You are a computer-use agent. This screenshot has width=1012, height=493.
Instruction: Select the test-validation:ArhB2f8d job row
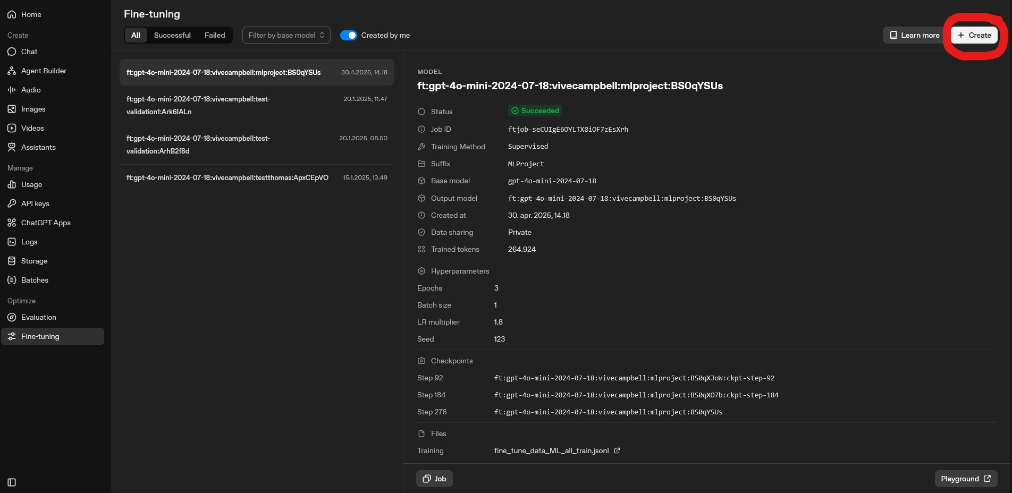point(257,144)
